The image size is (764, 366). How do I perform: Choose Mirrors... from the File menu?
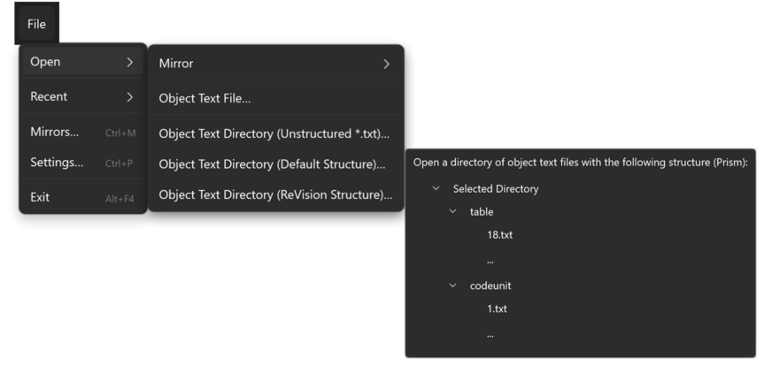point(83,132)
